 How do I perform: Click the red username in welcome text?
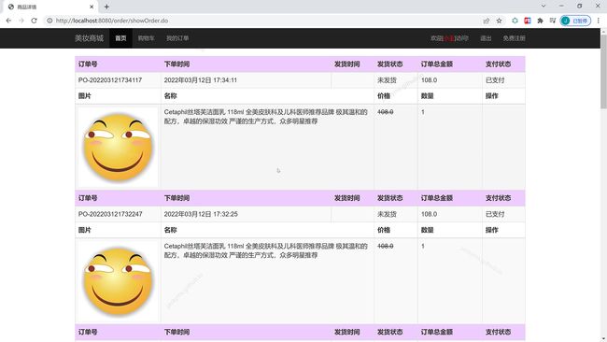pos(449,38)
